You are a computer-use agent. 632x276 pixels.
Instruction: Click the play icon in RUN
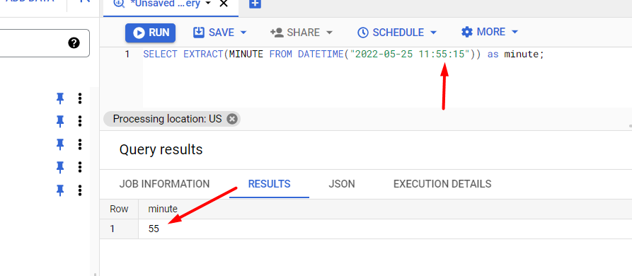tap(139, 33)
